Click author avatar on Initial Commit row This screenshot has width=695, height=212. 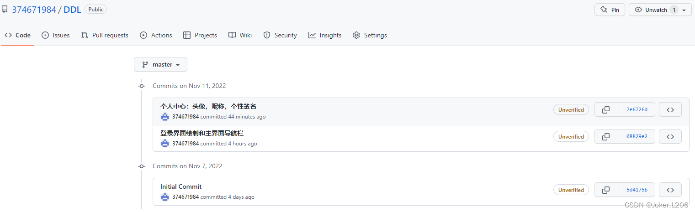click(x=165, y=197)
